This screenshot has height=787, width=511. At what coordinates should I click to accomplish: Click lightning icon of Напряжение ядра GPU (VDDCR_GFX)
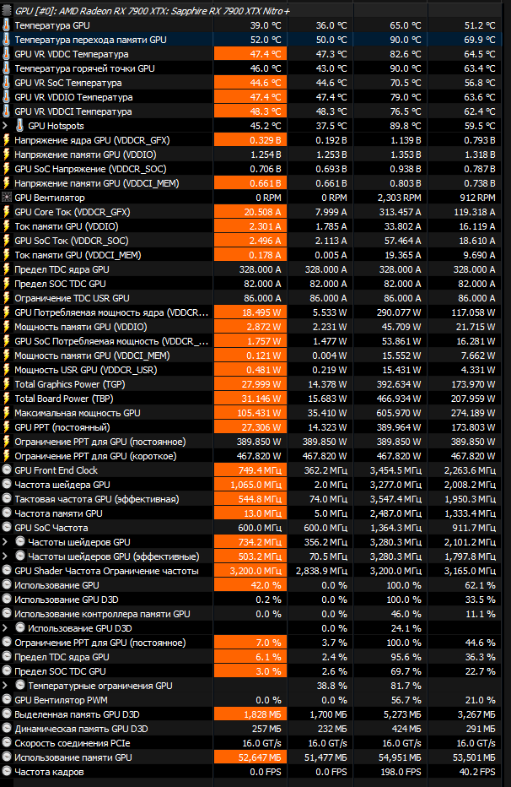point(7,140)
